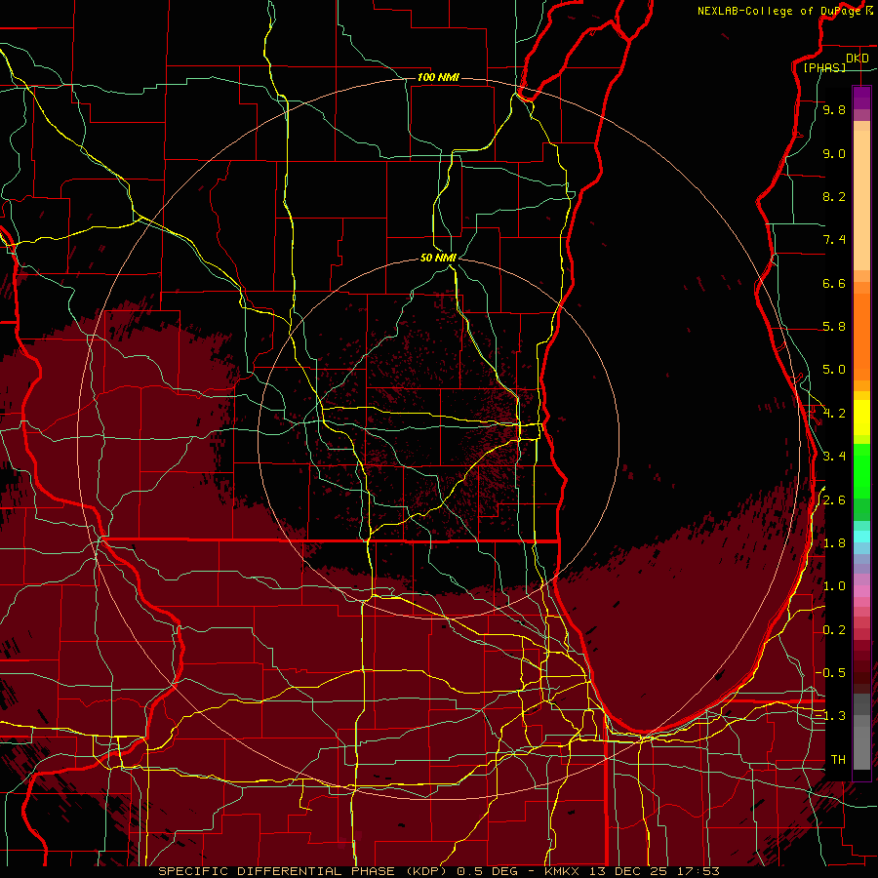
Task: Click the 1.8 value on the color scale
Action: click(x=834, y=543)
